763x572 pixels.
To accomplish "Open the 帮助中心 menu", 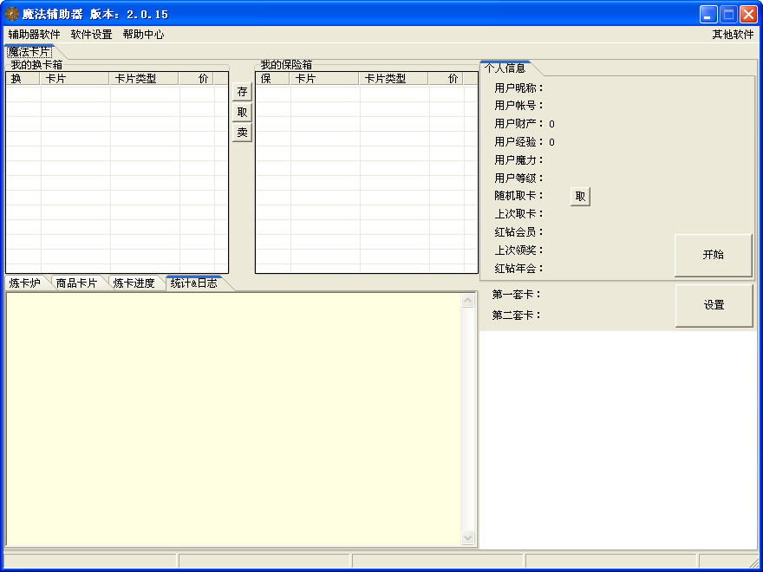I will 143,35.
